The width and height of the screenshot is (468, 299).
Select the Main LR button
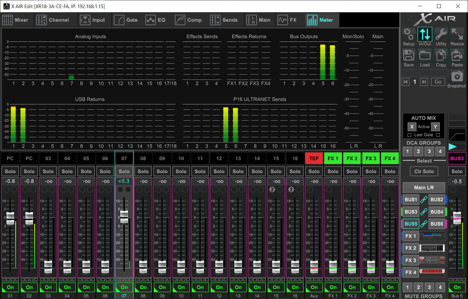tap(424, 188)
